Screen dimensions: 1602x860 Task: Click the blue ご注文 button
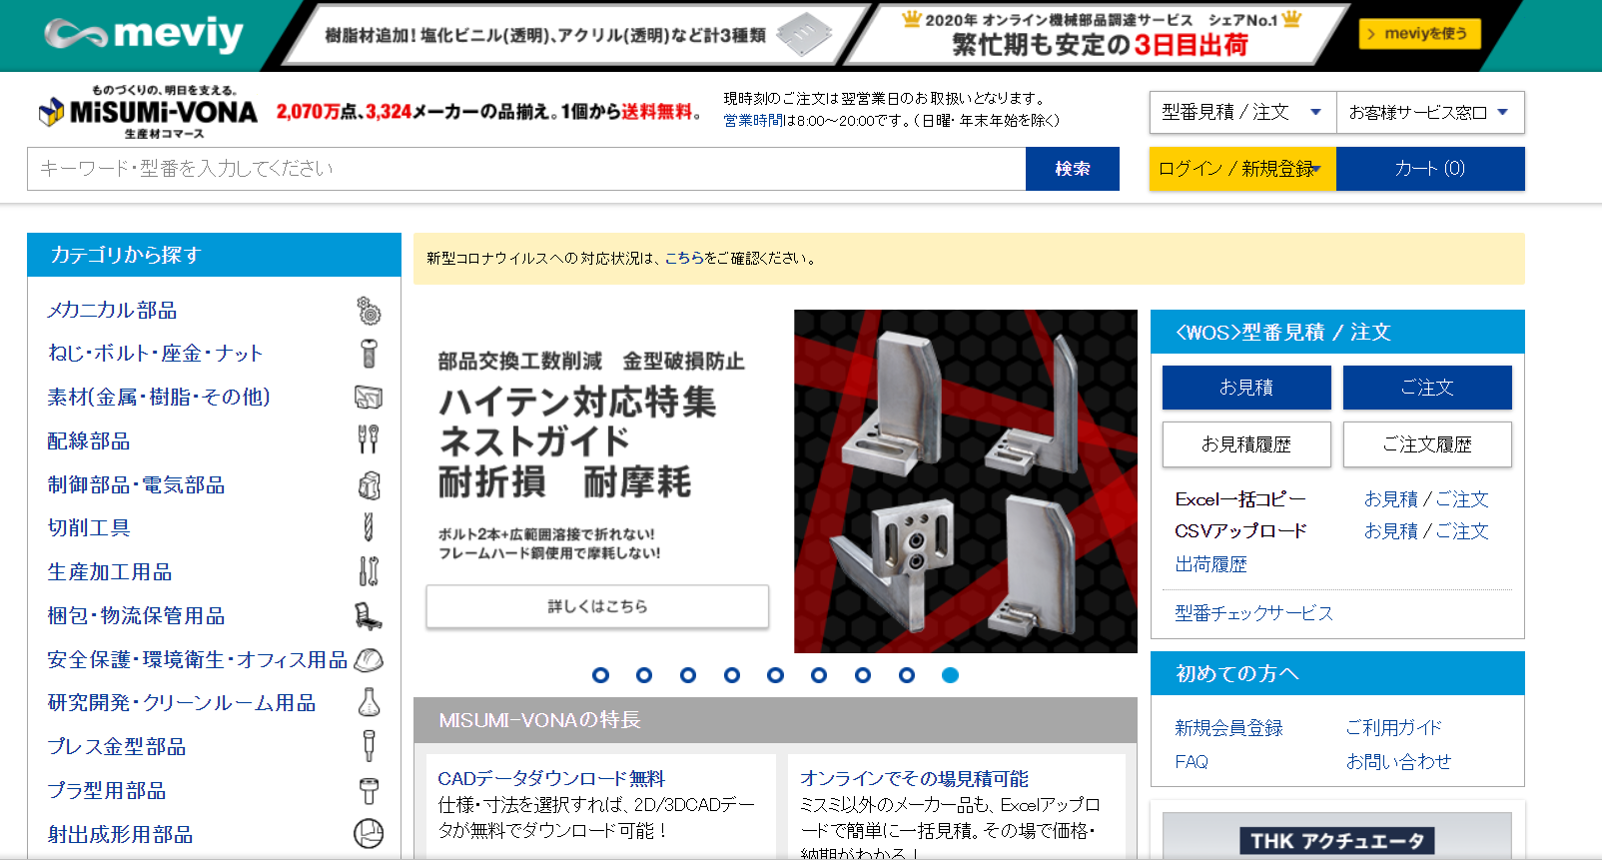1427,388
